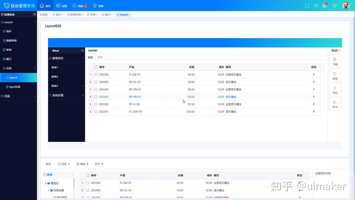Tick the checkbox for 202306 in bottom table
Screen dimensions: 355x200
88,183
